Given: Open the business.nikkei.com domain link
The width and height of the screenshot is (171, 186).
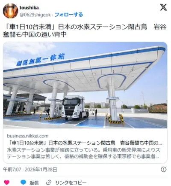Looking at the screenshot, I should coord(28,136).
